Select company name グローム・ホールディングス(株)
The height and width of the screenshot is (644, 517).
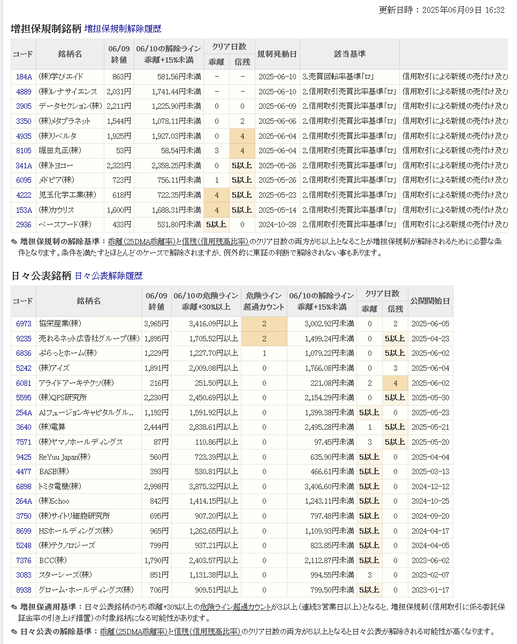pyautogui.click(x=86, y=590)
